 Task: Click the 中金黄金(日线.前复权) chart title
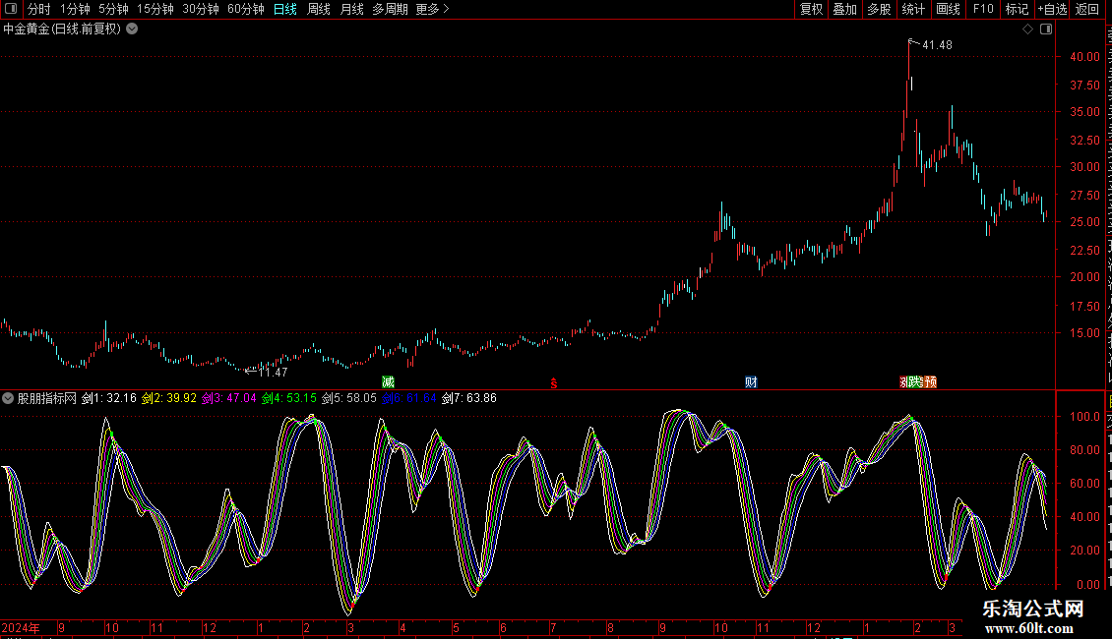pos(62,29)
